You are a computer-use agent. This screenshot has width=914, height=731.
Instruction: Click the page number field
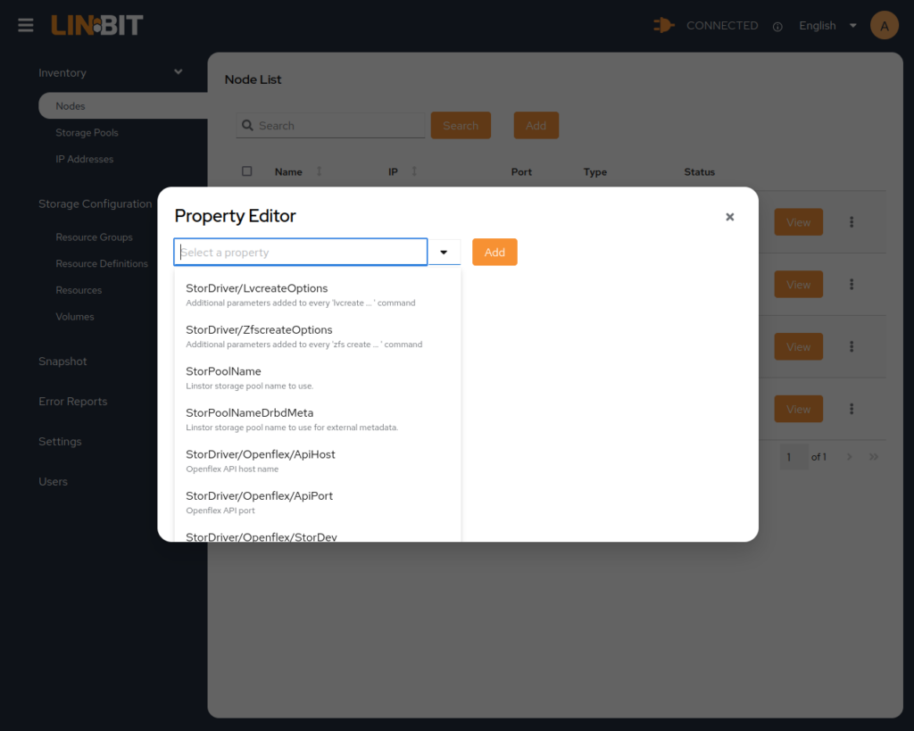(794, 457)
